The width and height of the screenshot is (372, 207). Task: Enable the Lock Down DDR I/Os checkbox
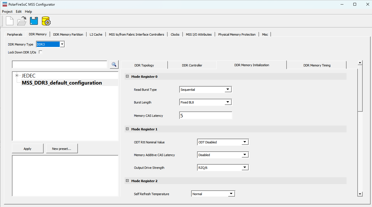40,52
